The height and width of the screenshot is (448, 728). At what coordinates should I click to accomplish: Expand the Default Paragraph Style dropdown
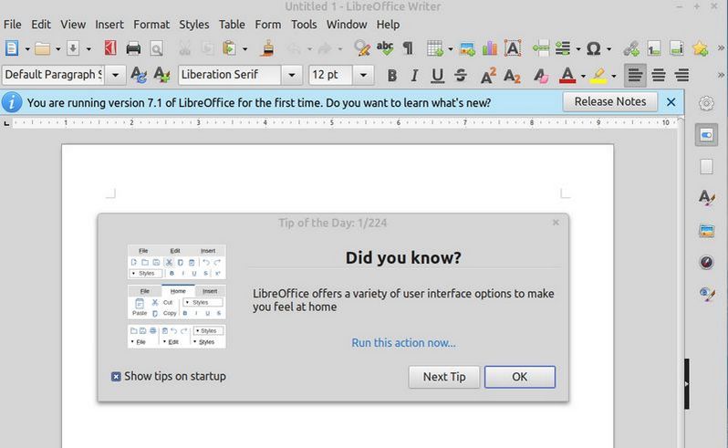117,75
